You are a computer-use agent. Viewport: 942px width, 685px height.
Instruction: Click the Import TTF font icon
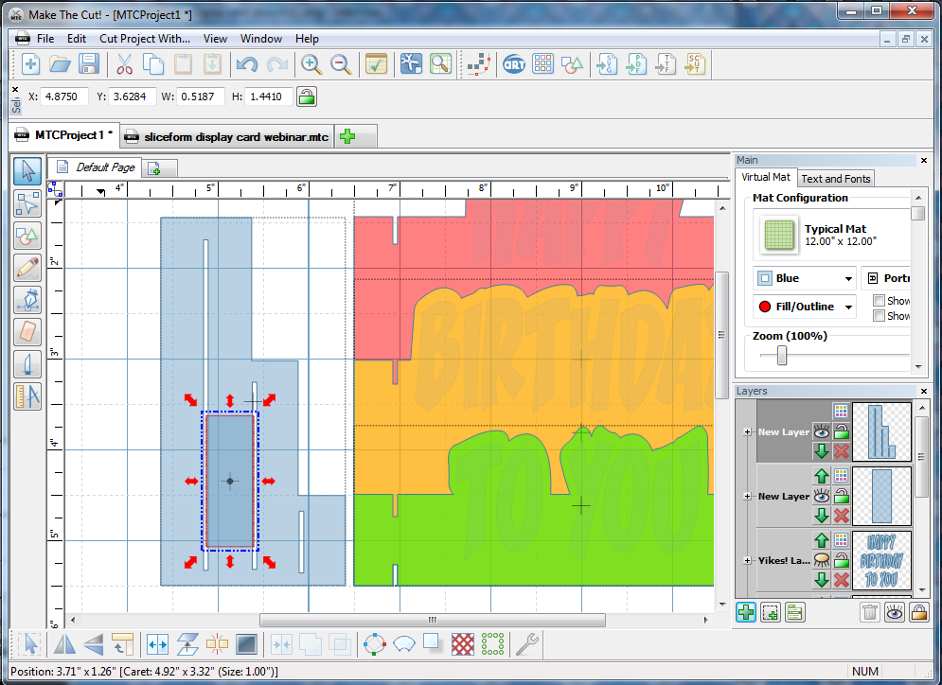tap(666, 63)
